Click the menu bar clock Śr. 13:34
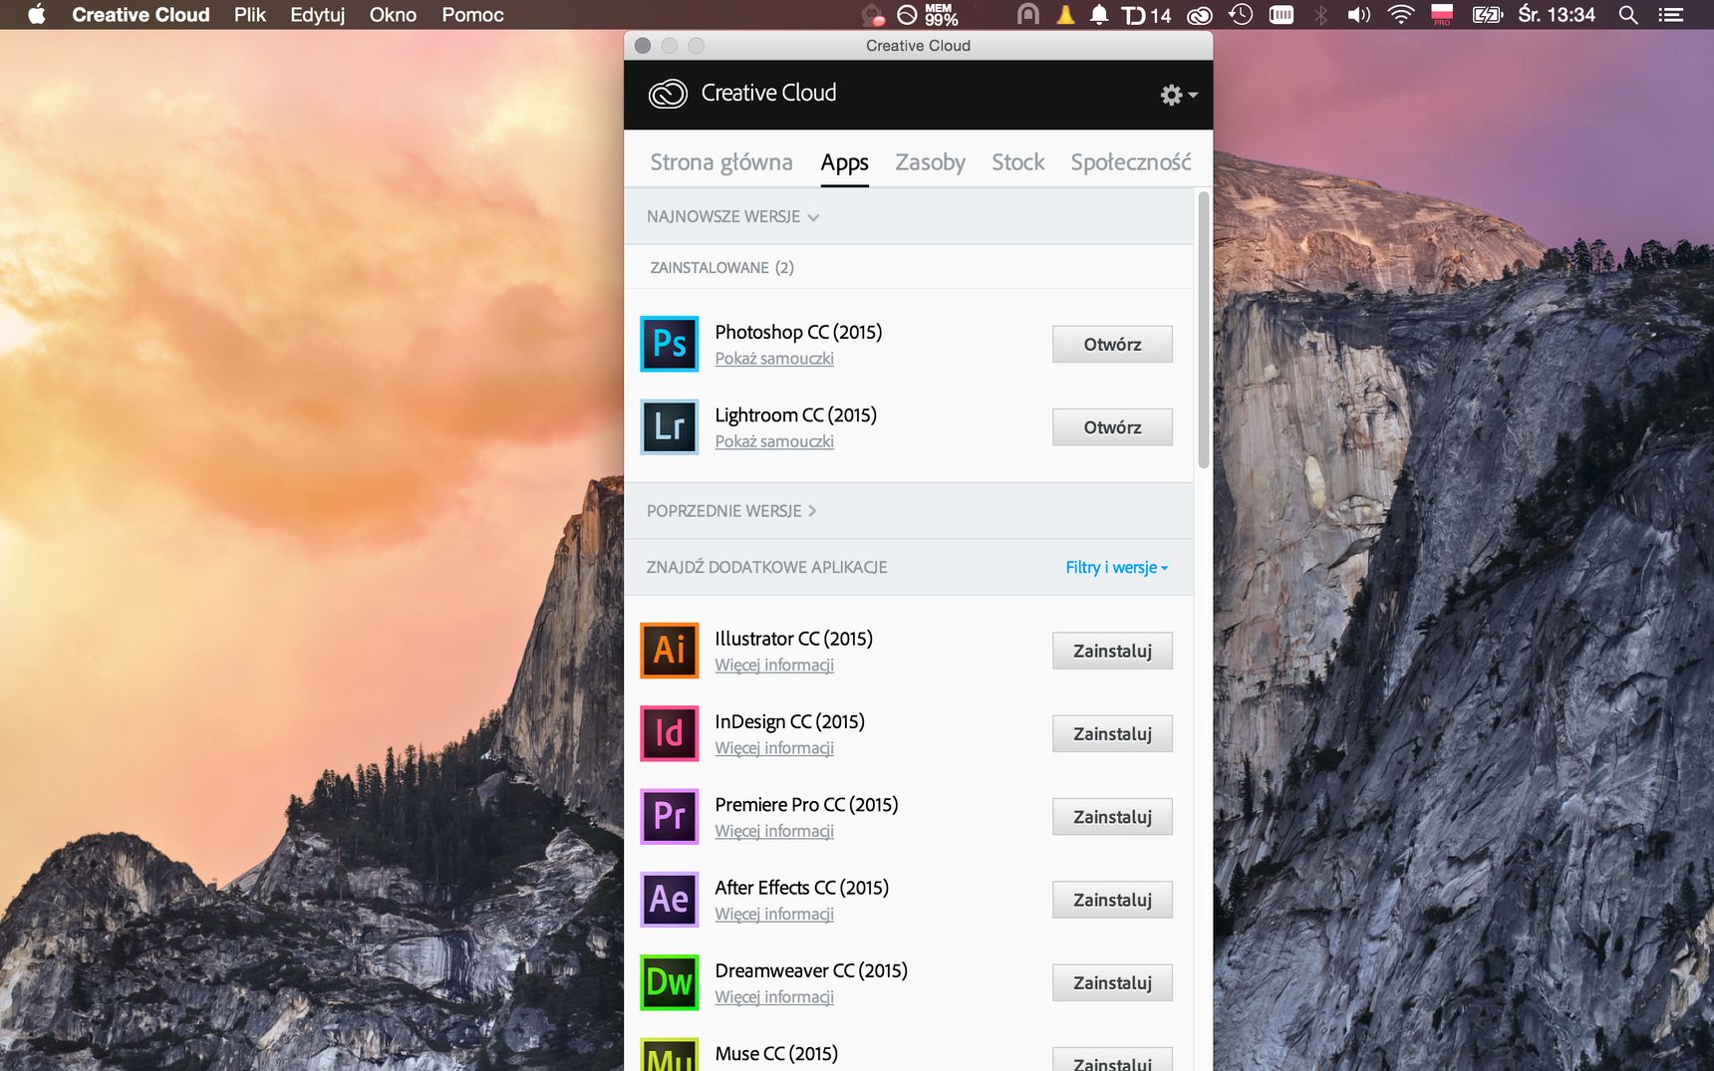 click(x=1557, y=15)
